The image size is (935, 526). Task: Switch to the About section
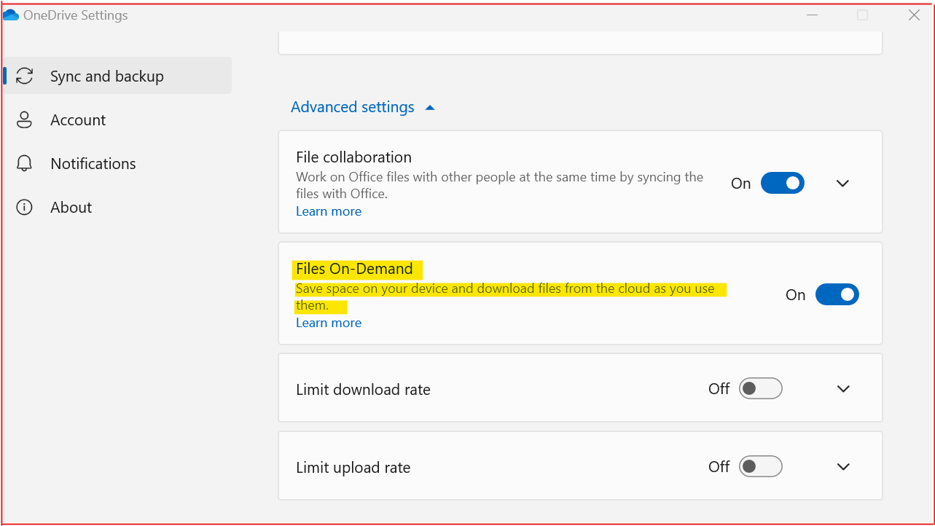pos(71,207)
